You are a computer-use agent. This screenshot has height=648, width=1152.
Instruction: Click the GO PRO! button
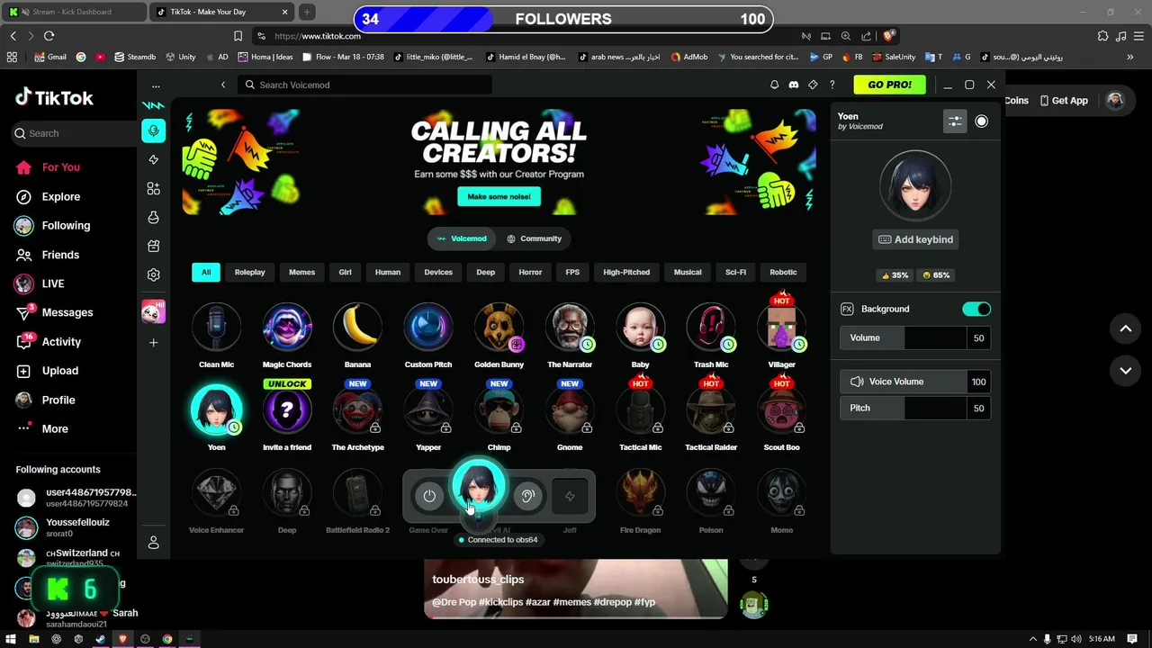[x=889, y=85]
